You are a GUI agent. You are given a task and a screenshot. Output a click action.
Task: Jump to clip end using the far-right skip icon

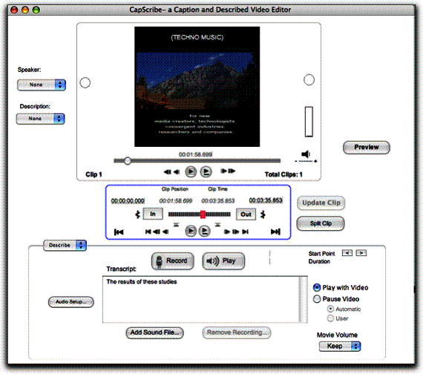tap(276, 232)
